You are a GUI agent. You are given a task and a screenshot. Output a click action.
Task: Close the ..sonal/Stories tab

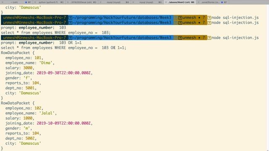[x=199, y=2]
